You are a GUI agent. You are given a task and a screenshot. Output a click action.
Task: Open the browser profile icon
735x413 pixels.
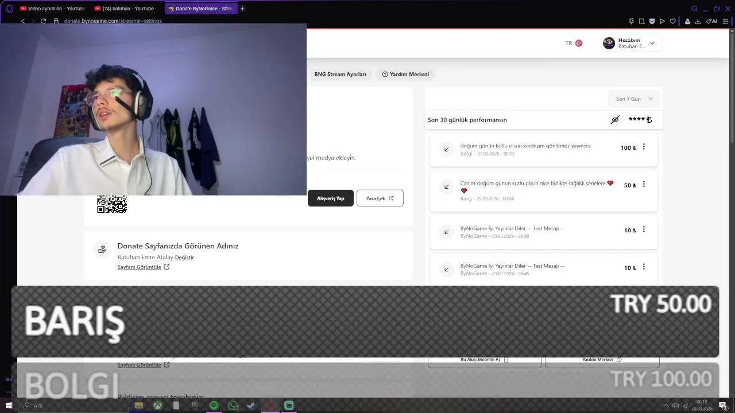point(687,21)
